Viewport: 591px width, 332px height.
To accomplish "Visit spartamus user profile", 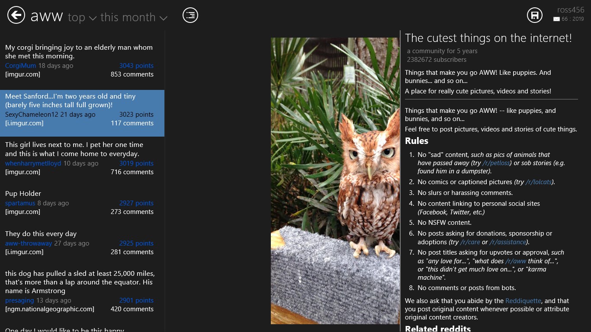I will click(x=20, y=203).
